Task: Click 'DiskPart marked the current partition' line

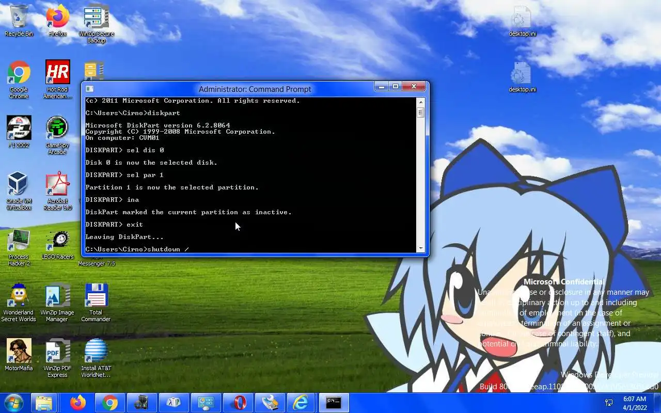Action: (x=188, y=212)
